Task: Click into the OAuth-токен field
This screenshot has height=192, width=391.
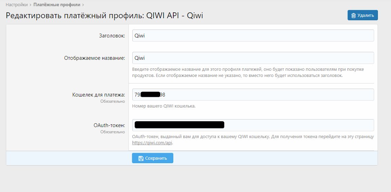Action: point(253,125)
